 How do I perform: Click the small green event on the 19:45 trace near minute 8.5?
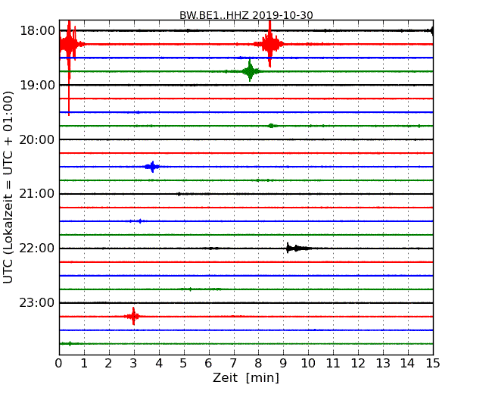[272, 126]
